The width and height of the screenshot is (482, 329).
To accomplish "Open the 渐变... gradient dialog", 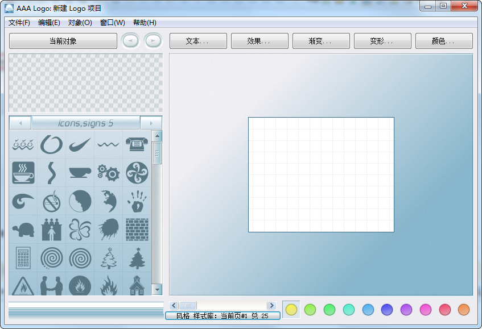I will (321, 41).
